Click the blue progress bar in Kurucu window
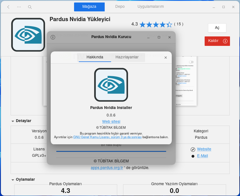Viewport: 240px width, 196px height. (x=111, y=151)
